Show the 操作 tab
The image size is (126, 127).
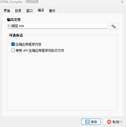[53, 11]
